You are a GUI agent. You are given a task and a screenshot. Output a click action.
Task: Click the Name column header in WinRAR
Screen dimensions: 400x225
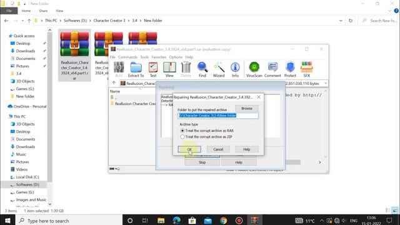coord(115,91)
